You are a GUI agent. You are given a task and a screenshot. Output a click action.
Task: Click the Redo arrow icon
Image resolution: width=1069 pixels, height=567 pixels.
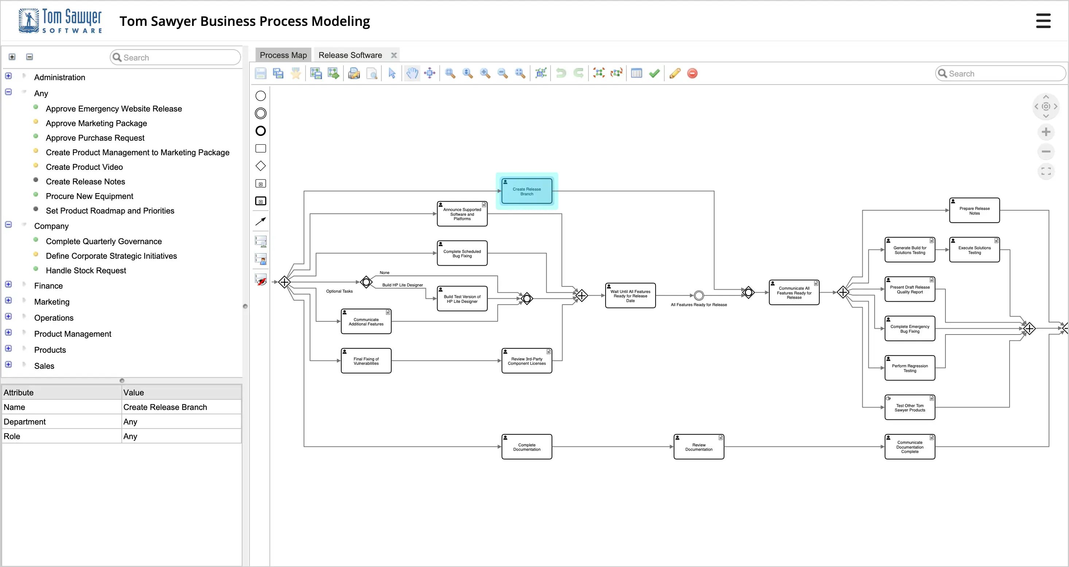(579, 73)
